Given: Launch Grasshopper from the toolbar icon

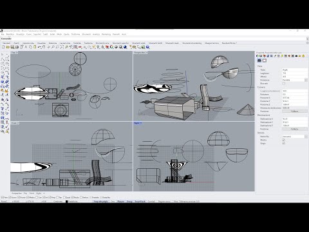Looking at the screenshot, I should [143, 47].
